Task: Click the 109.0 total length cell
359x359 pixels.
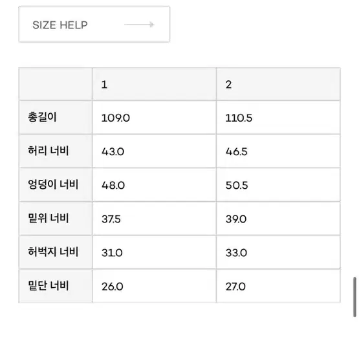Action: click(x=155, y=118)
